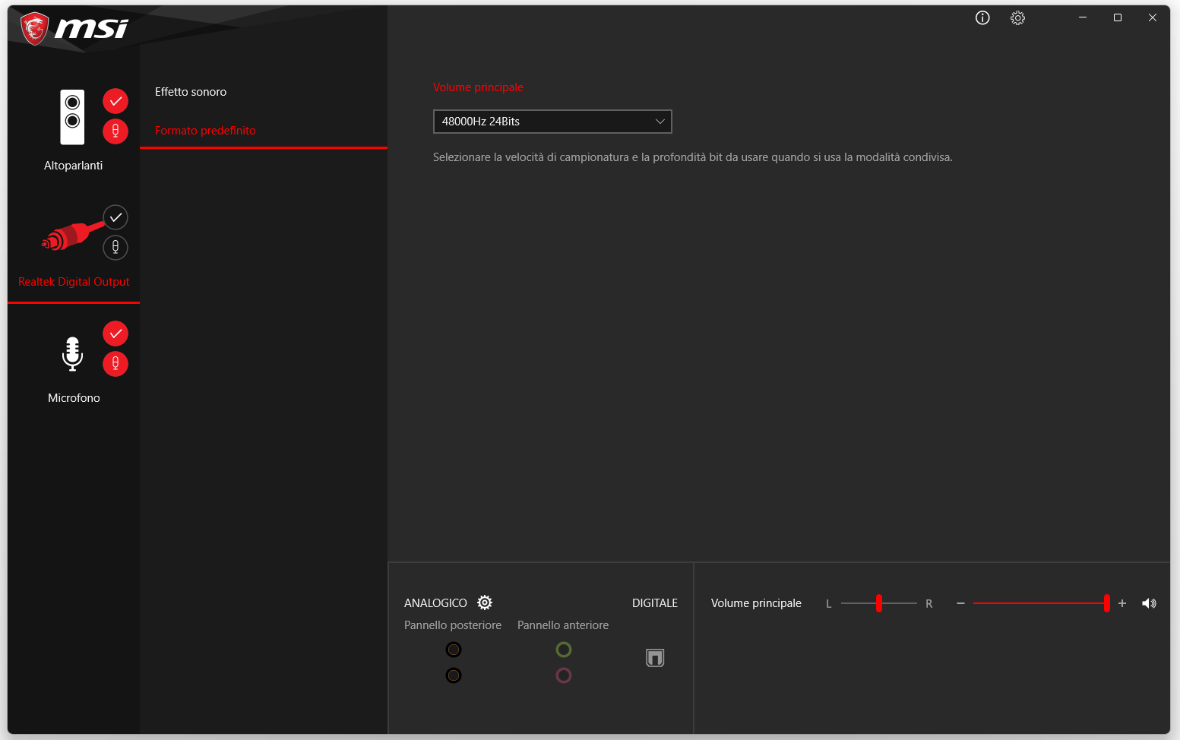Decrease volume with the minus button
Viewport: 1180px width, 740px height.
click(x=960, y=603)
